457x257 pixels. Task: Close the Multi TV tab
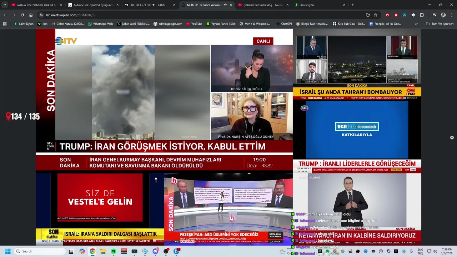coord(231,5)
